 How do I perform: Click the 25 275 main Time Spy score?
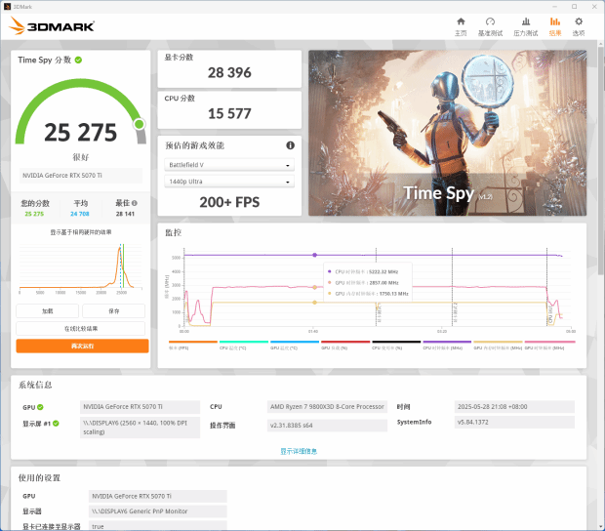point(81,133)
